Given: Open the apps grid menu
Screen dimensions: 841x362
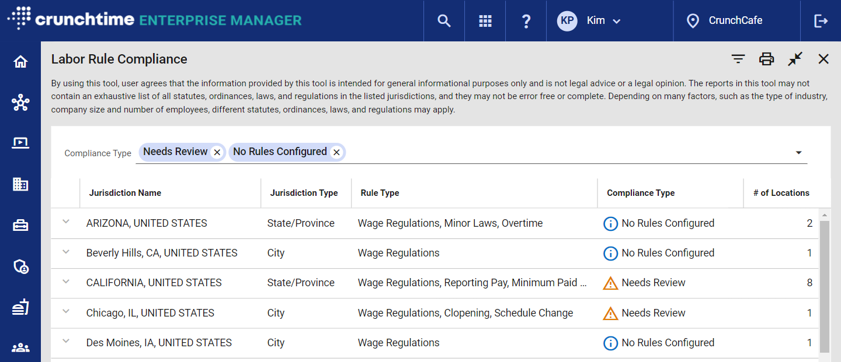Looking at the screenshot, I should 485,21.
